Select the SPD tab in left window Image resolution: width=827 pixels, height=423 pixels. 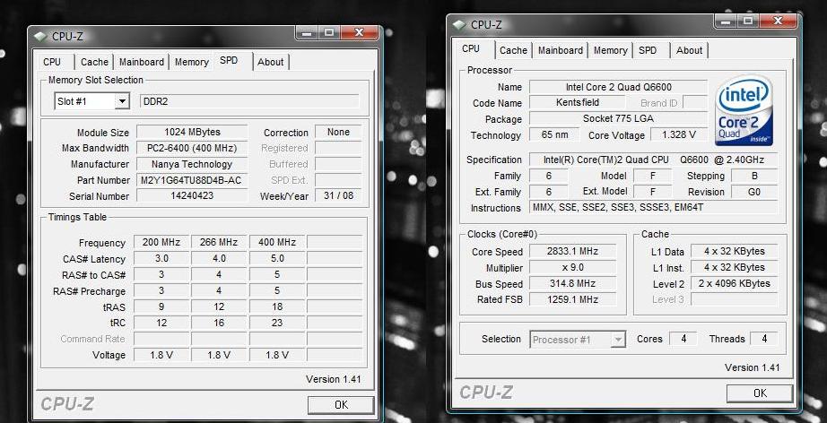coord(229,60)
